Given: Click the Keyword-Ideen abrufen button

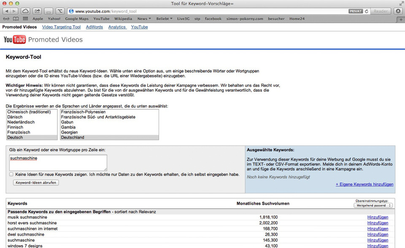Looking at the screenshot, I should click(x=36, y=182).
